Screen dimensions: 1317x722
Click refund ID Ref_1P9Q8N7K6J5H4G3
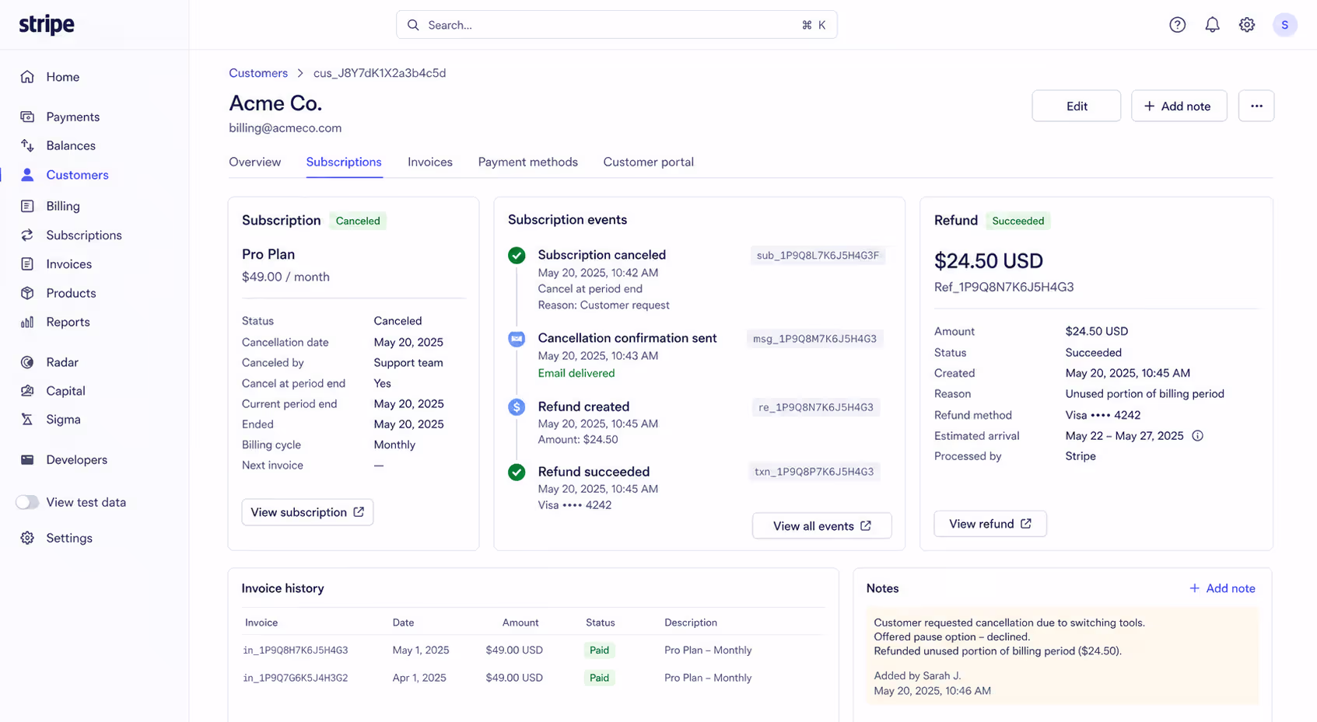tap(1004, 287)
